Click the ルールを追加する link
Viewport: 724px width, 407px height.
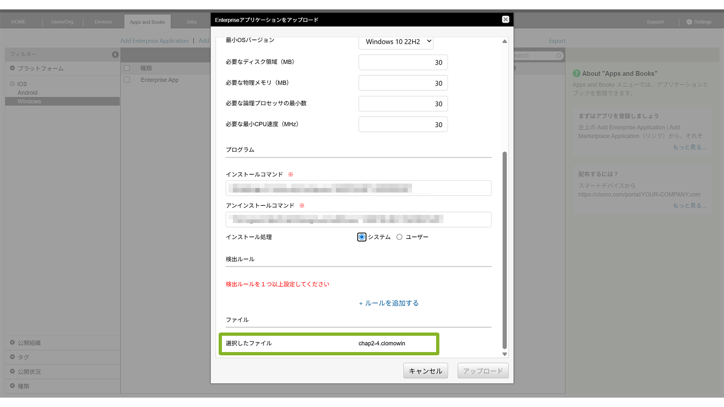tap(388, 303)
